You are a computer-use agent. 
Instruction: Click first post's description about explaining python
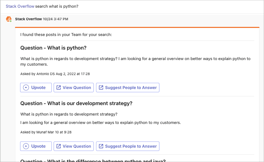click(135, 61)
